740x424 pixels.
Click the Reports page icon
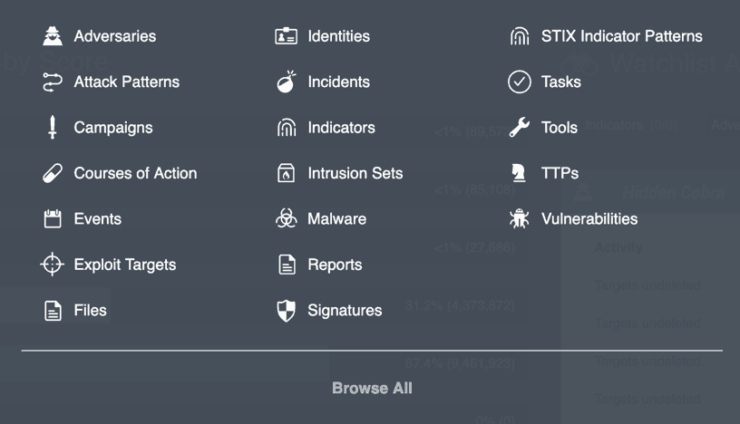287,265
